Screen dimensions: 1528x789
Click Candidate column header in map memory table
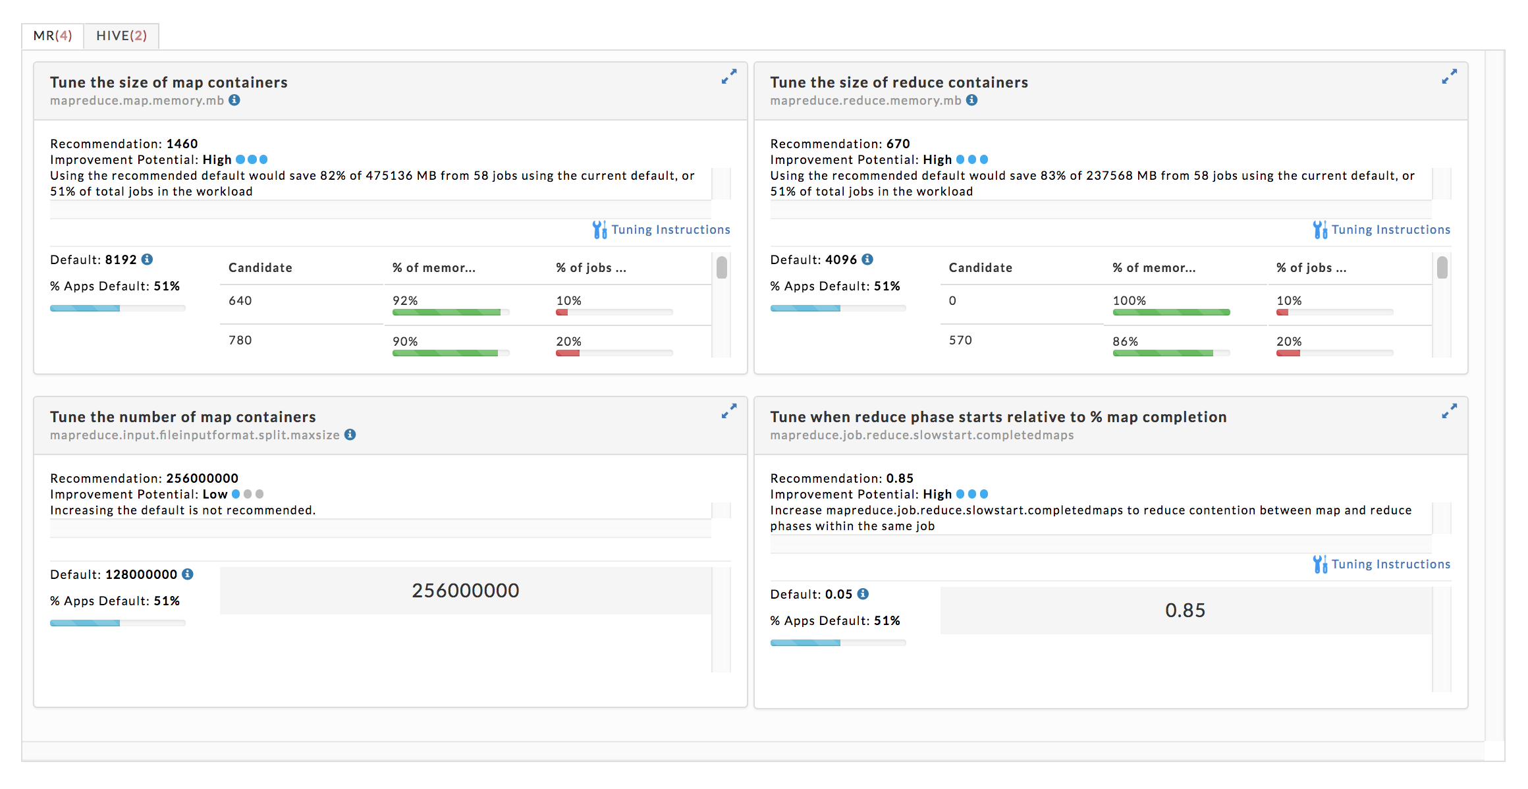tap(260, 268)
